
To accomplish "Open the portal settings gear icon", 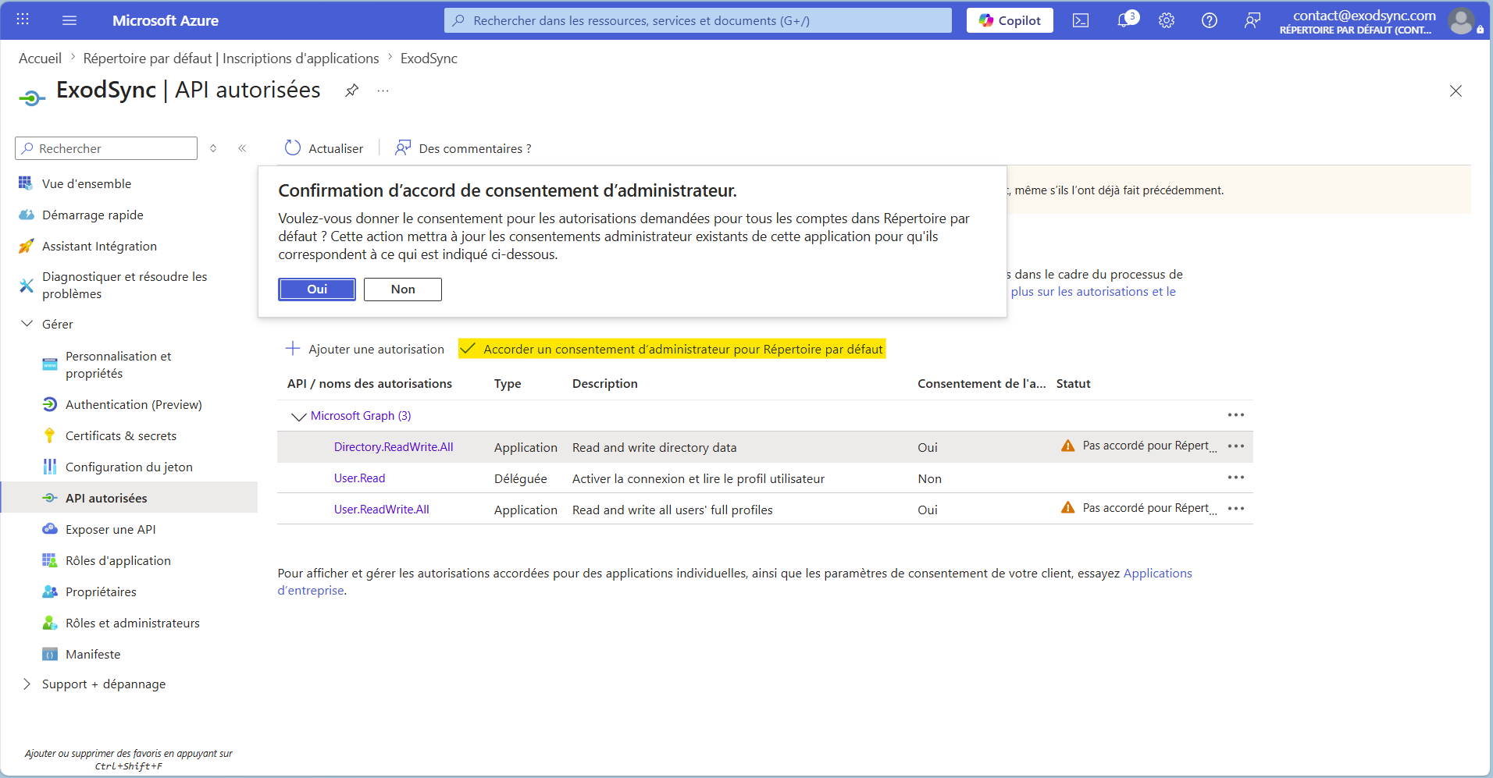I will coord(1167,20).
